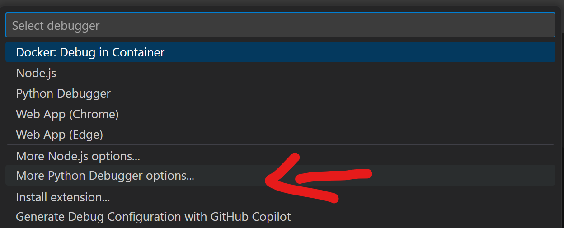The width and height of the screenshot is (564, 228).
Task: Debug the web app in Chrome
Action: click(67, 114)
